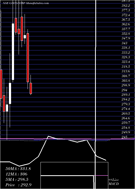Click the 333.2 price axis label

pyautogui.click(x=126, y=53)
